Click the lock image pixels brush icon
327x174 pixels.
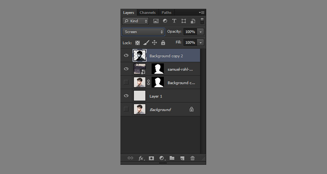coord(146,43)
